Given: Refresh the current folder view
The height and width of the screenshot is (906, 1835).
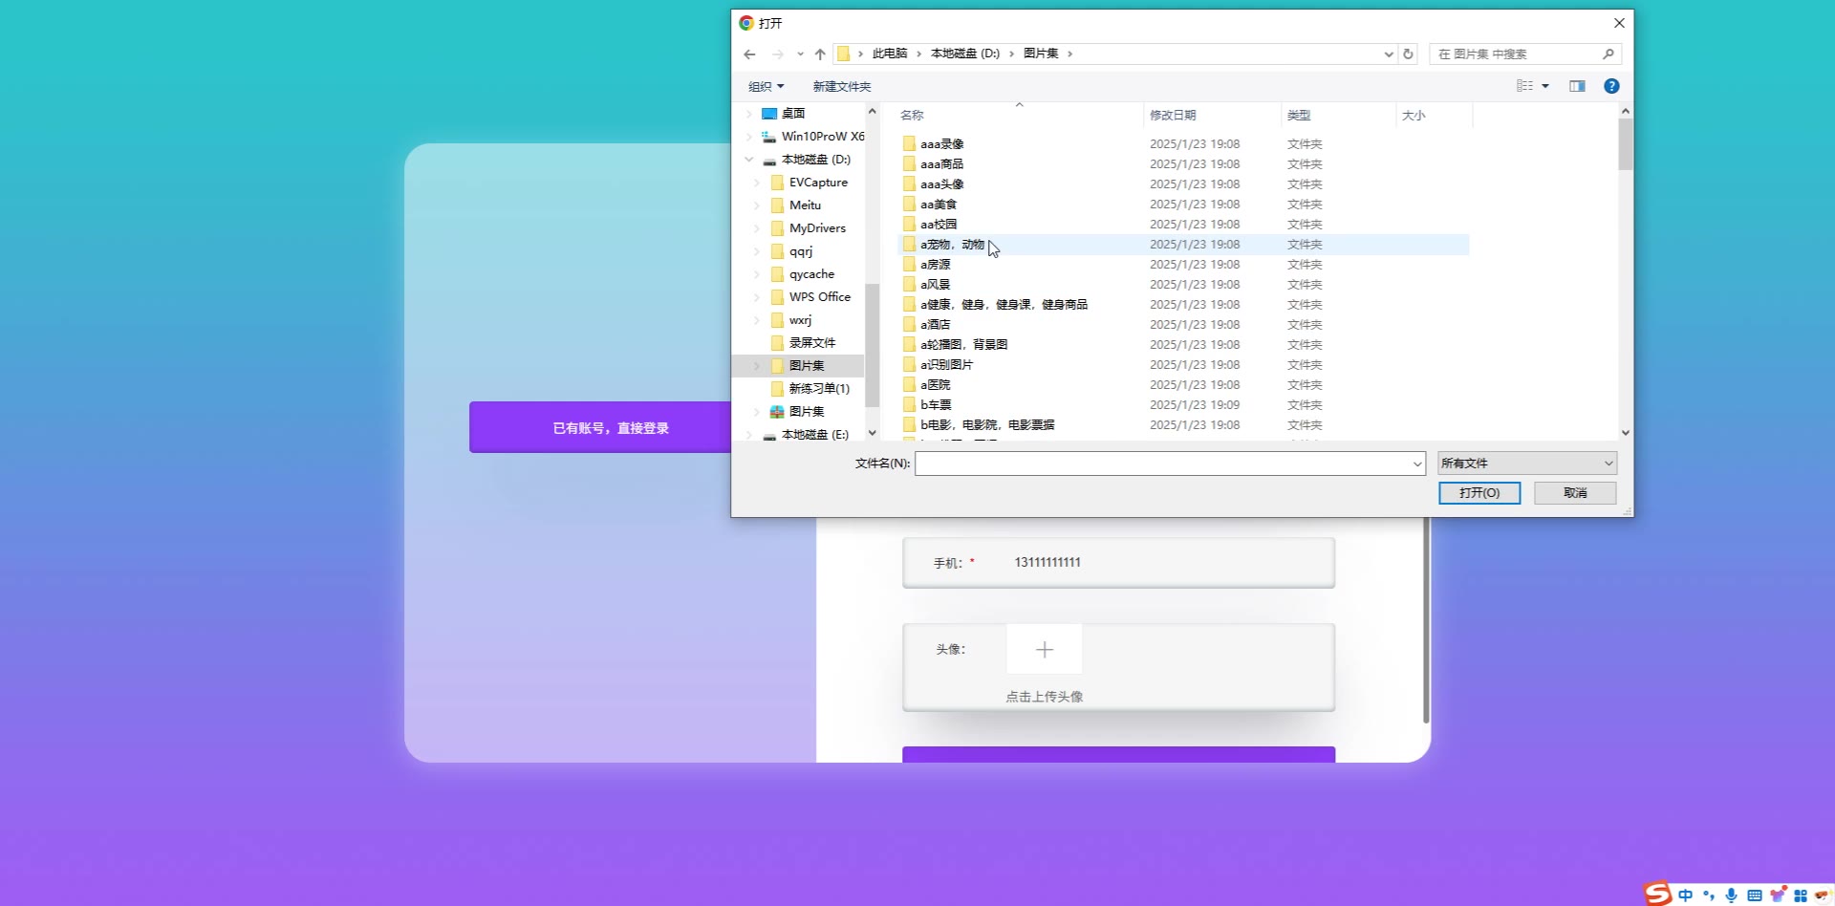Looking at the screenshot, I should [x=1408, y=54].
